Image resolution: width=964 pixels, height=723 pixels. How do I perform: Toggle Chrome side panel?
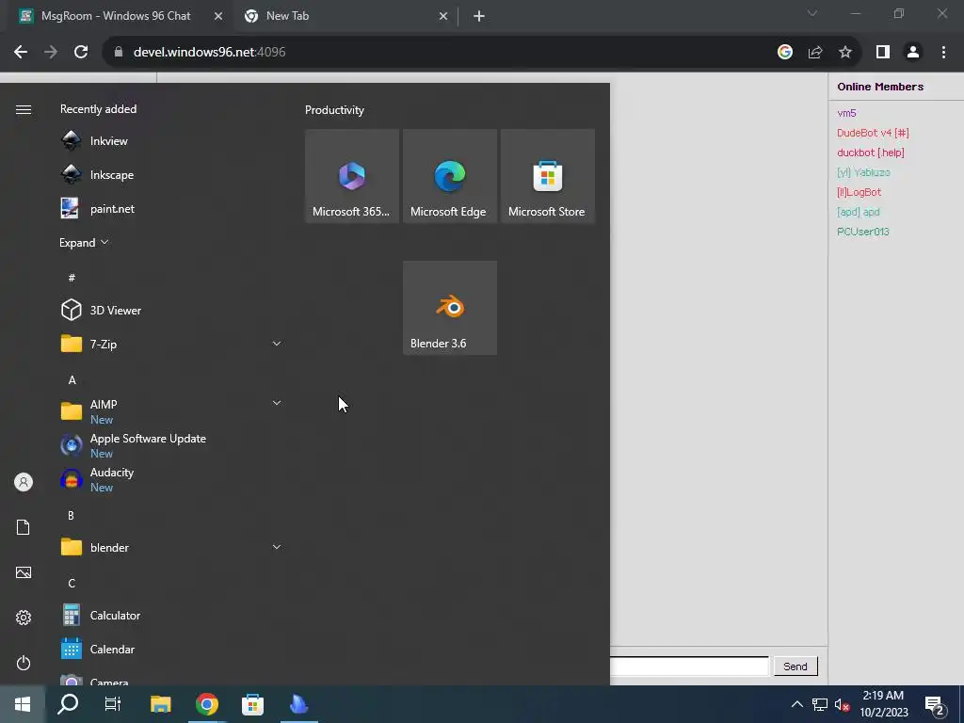pos(883,52)
